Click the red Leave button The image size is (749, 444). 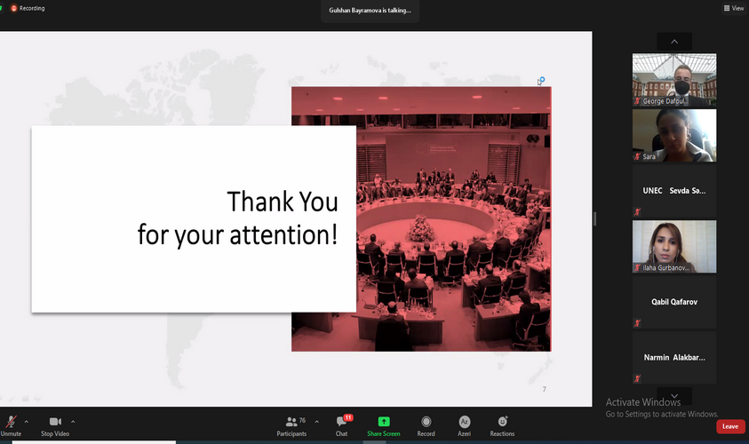pyautogui.click(x=729, y=426)
